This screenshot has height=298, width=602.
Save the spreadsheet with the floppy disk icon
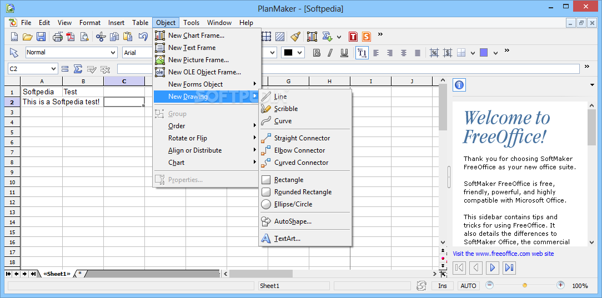[41, 37]
